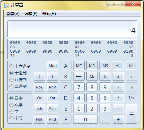Toggle the 0100 bit group at bit 0

[128, 51]
